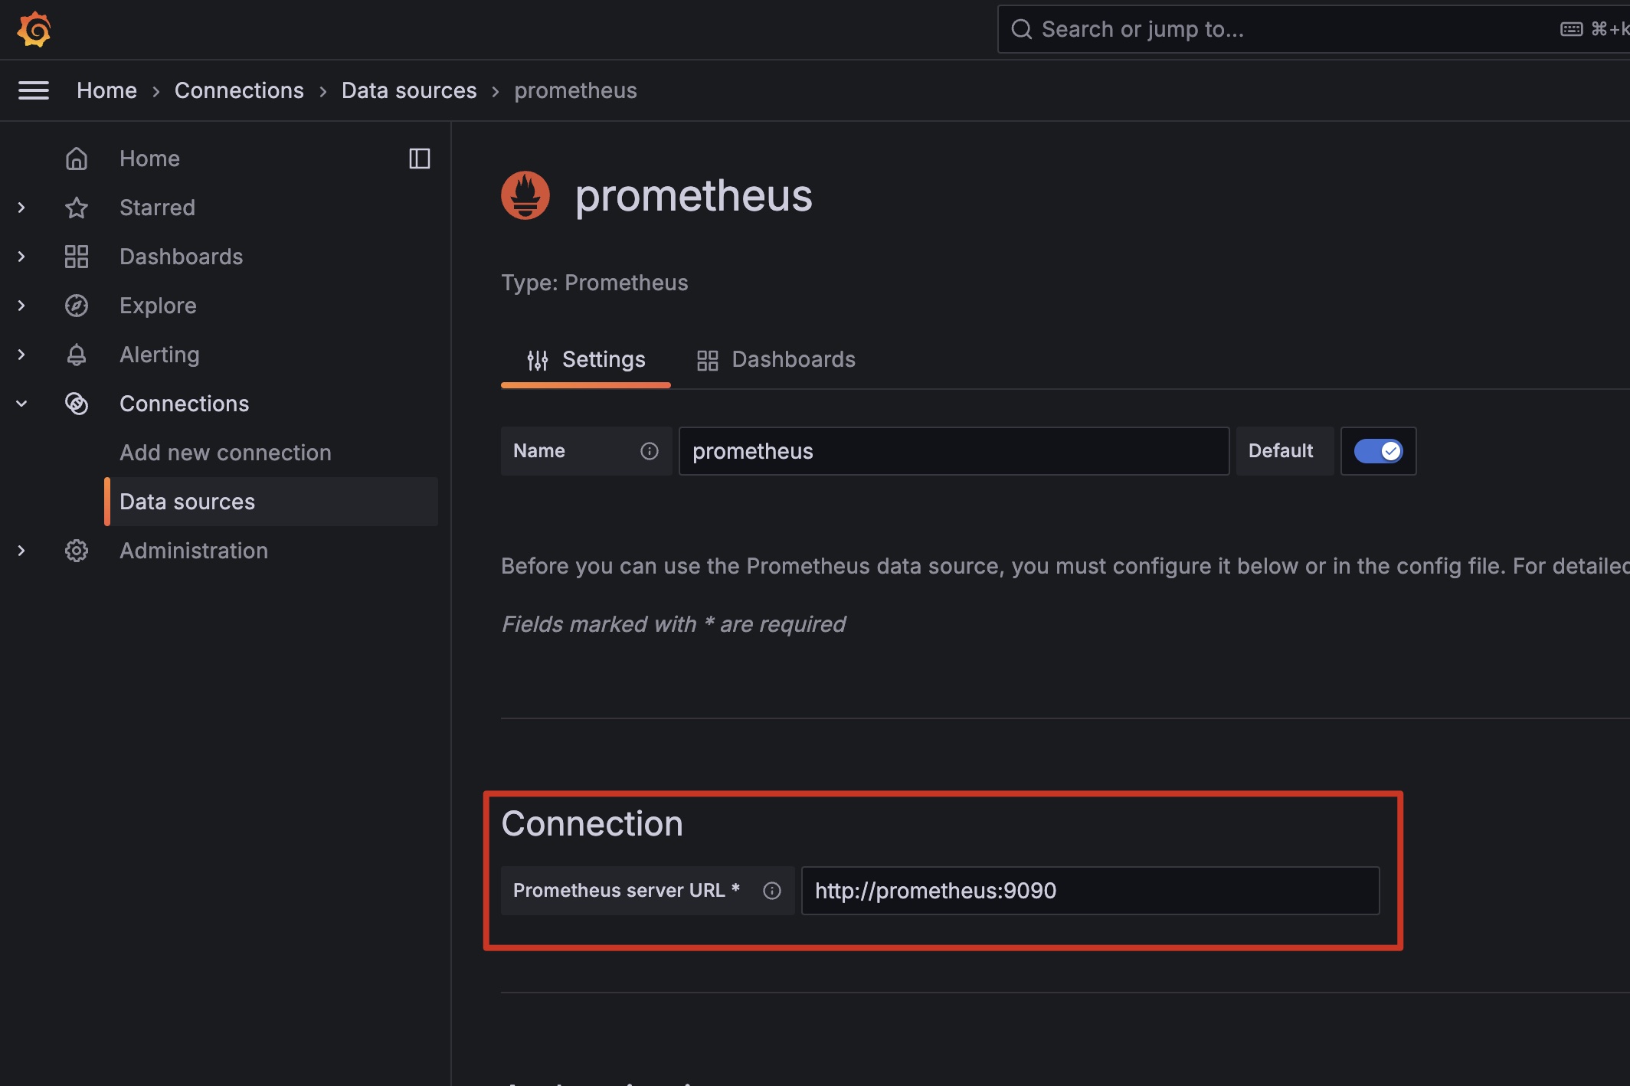Click the Alerting bell icon
1630x1086 pixels.
point(77,355)
